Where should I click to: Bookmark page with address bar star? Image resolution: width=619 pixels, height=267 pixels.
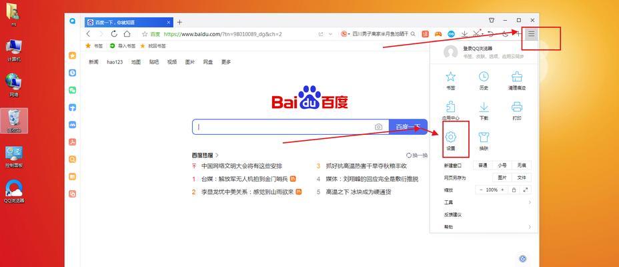(x=145, y=34)
